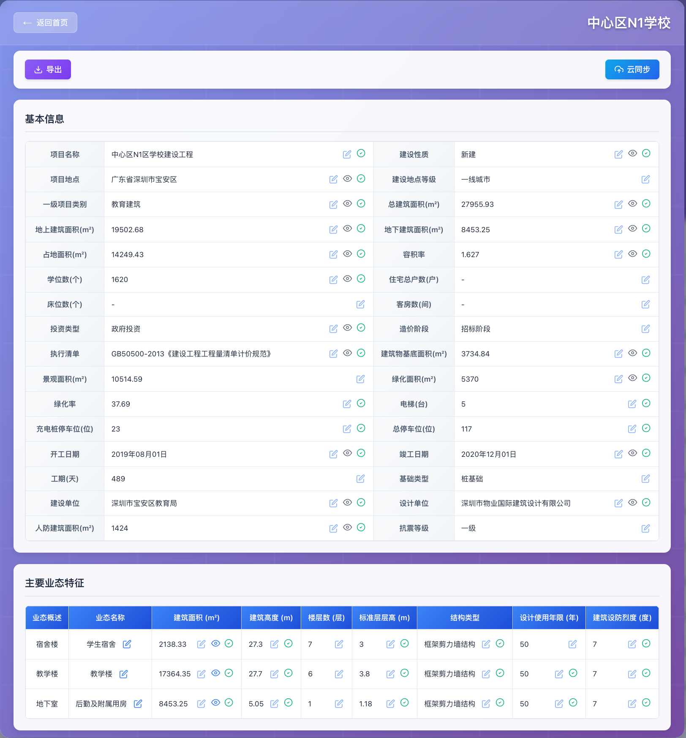Toggle eye icon for 17364.35 area

coord(215,673)
